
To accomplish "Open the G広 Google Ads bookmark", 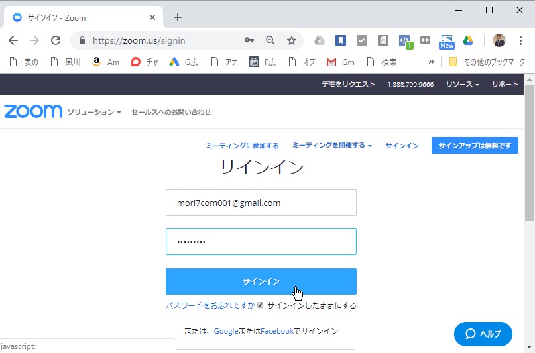I will click(x=184, y=62).
